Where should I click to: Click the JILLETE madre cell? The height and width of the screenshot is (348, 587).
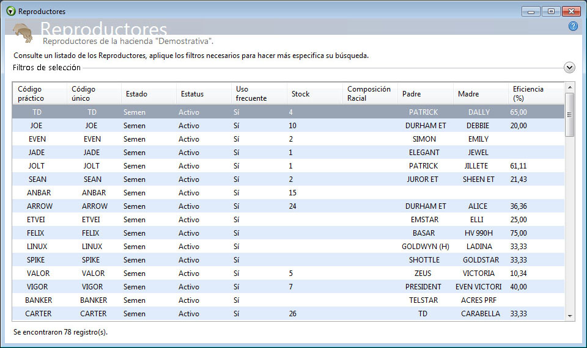(476, 166)
